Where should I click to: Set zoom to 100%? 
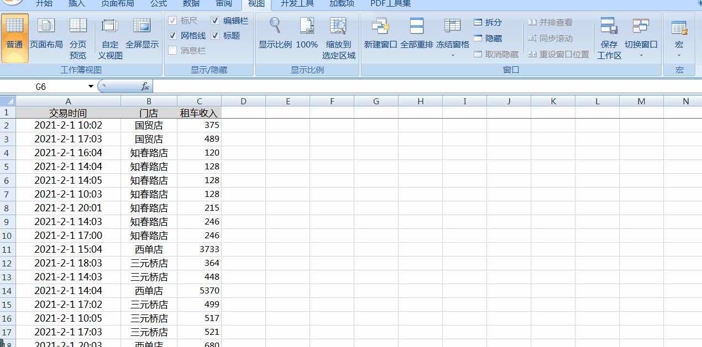tap(306, 33)
